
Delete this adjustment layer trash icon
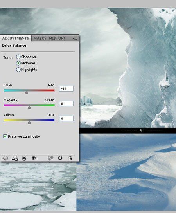point(70,158)
